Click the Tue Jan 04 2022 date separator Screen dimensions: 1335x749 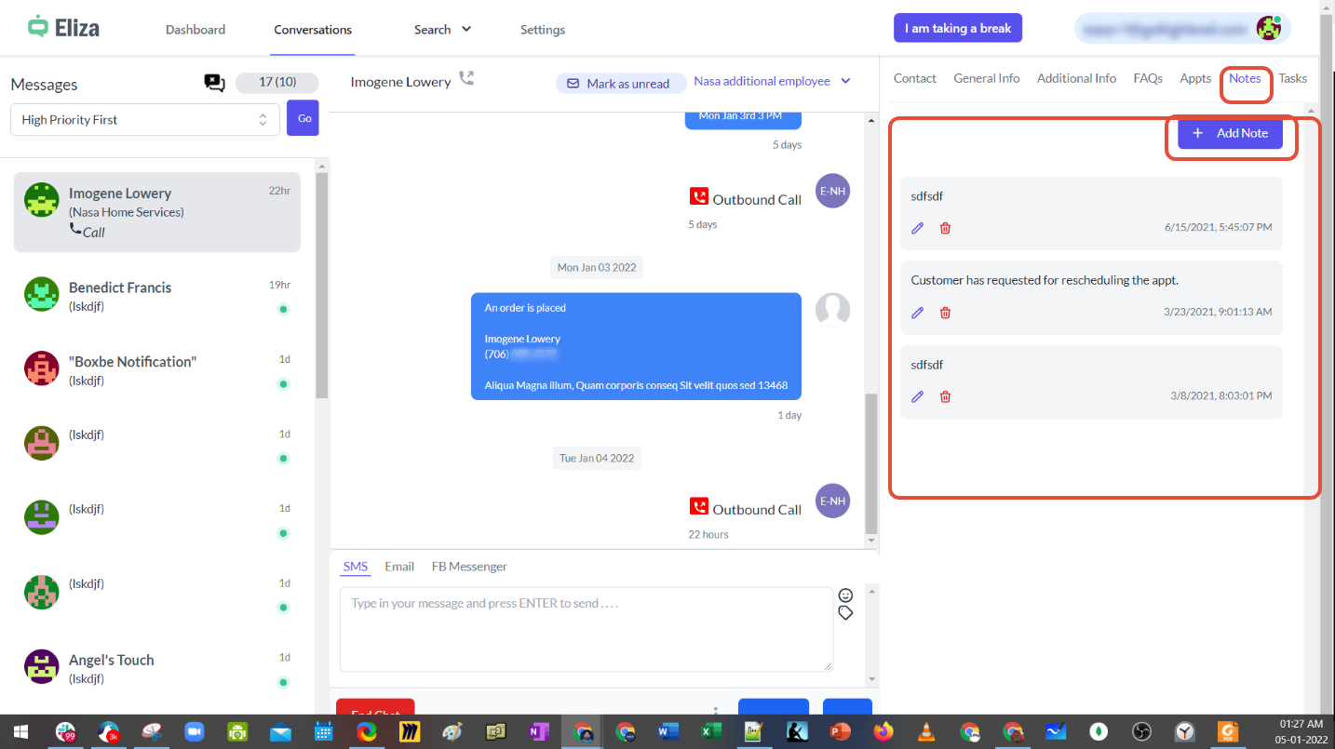tap(597, 458)
